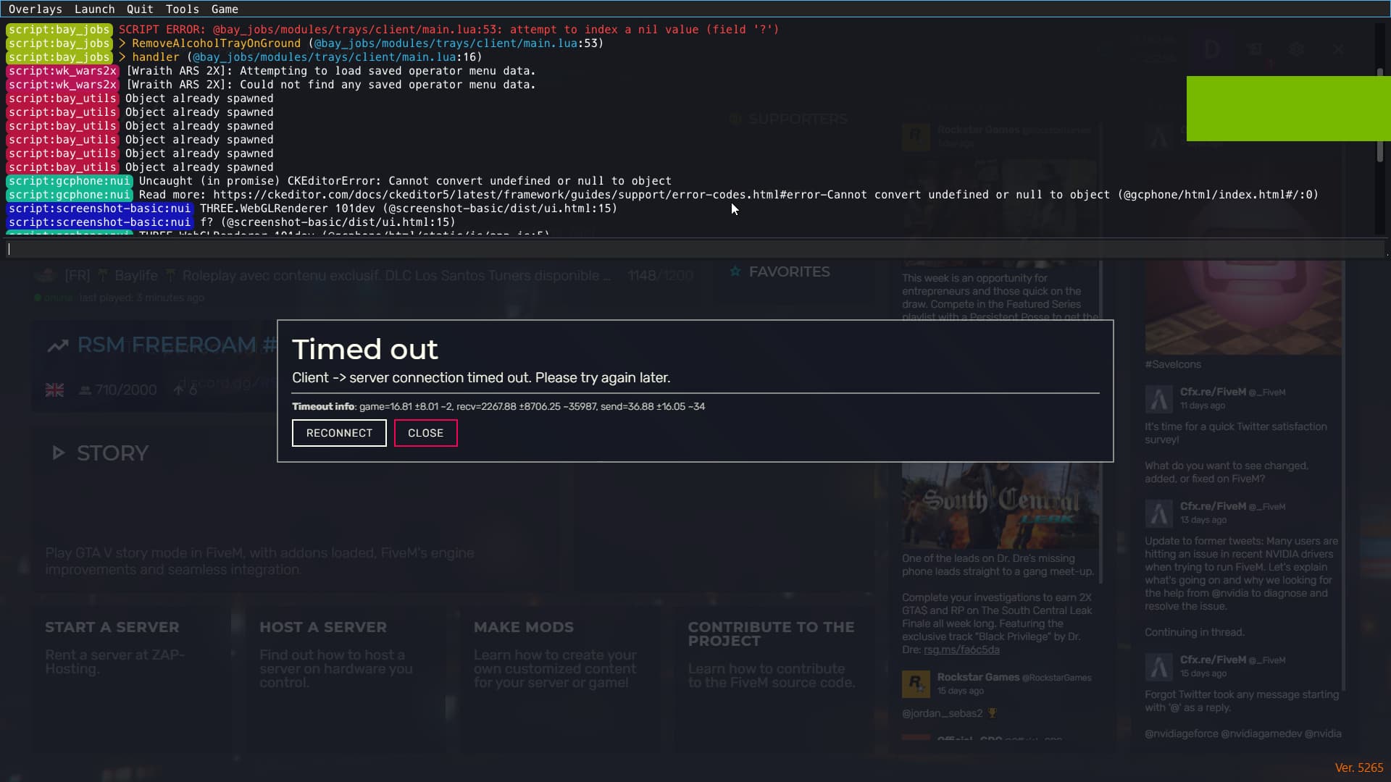The width and height of the screenshot is (1391, 782).
Task: Click the Rockstar Games avatar thumbnail
Action: coord(916,683)
